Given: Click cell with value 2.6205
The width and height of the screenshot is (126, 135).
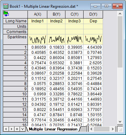Looking at the screenshot, I should [x=93, y=63].
